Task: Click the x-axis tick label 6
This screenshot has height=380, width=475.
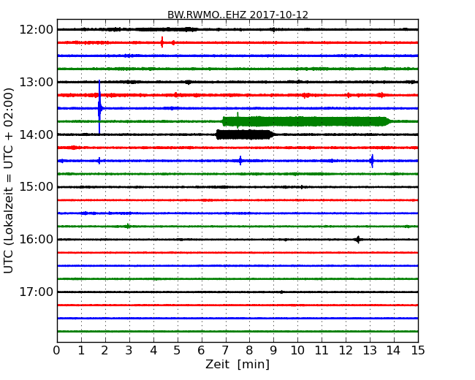Action: 202,351
